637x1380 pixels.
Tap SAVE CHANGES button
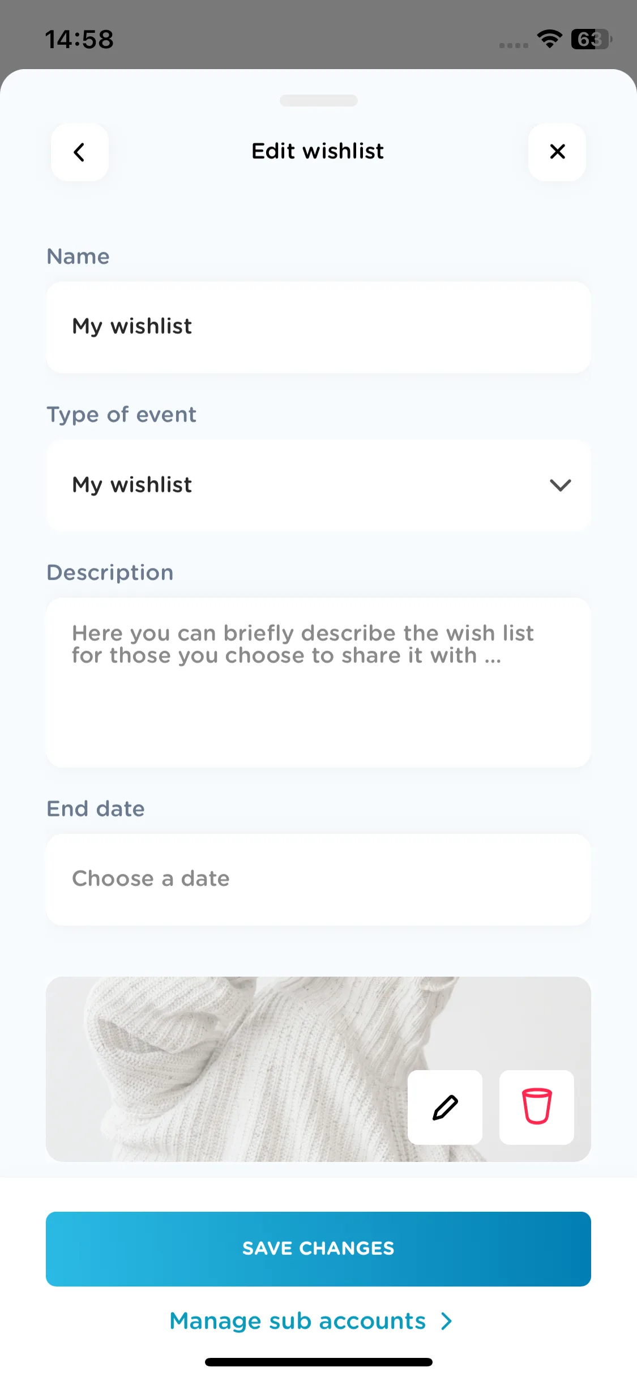pyautogui.click(x=318, y=1249)
